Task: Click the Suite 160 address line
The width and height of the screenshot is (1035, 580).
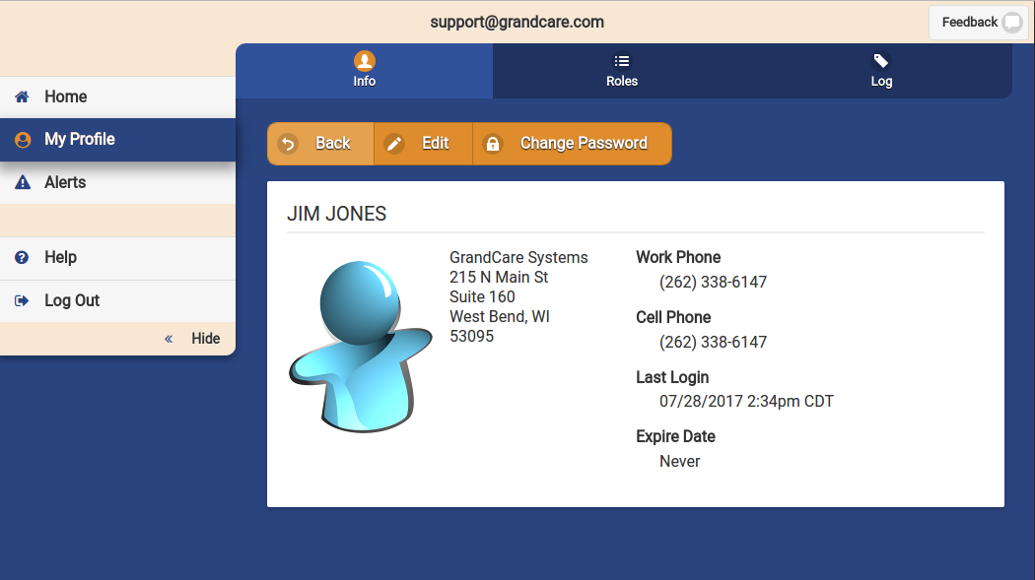Action: [x=483, y=297]
